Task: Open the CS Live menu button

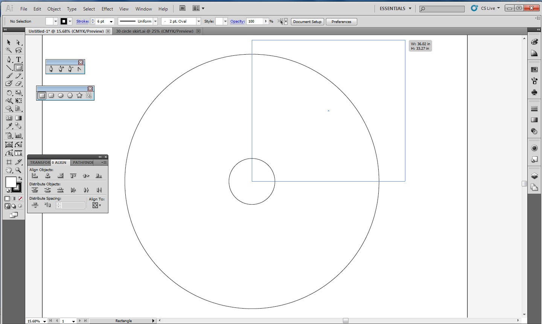Action: pyautogui.click(x=486, y=8)
